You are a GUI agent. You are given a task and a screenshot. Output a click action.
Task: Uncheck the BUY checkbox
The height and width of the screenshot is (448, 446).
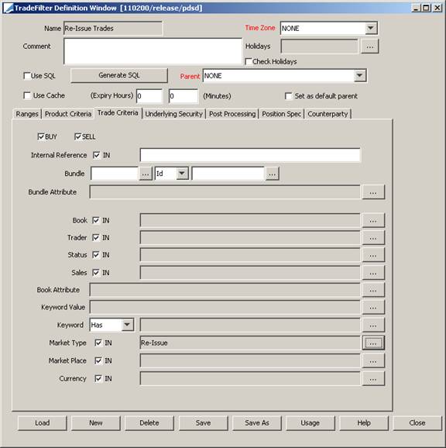click(41, 136)
